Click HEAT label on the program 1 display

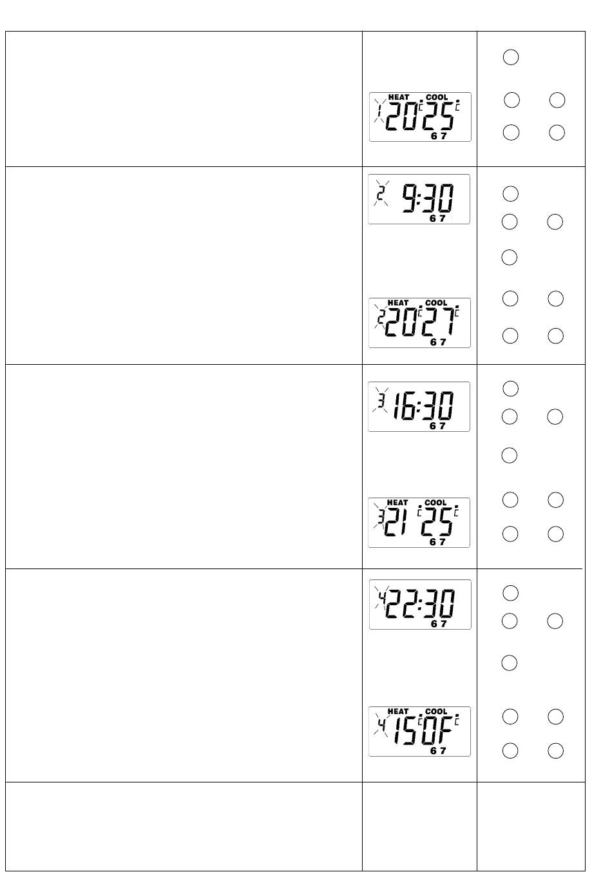point(399,97)
